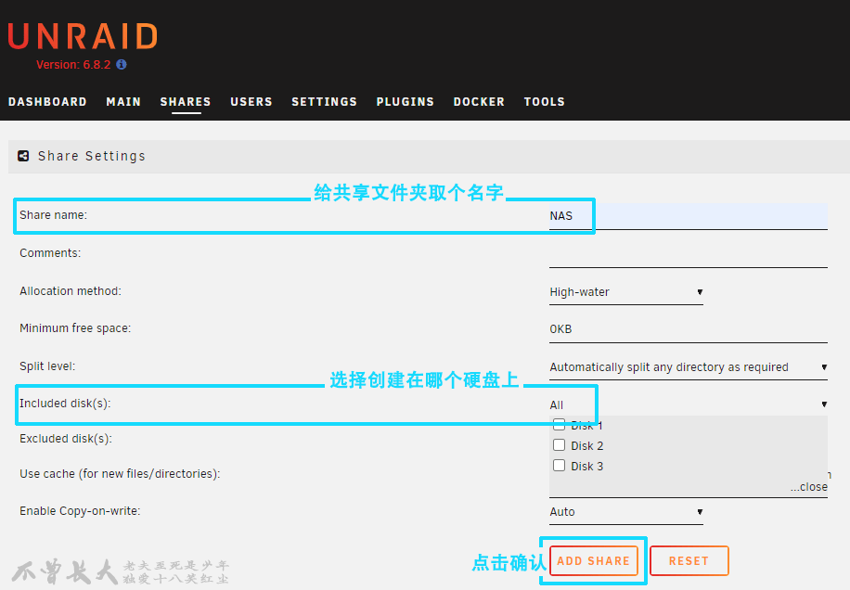The height and width of the screenshot is (590, 850).
Task: Click the Allocation method label
Action: point(71,291)
